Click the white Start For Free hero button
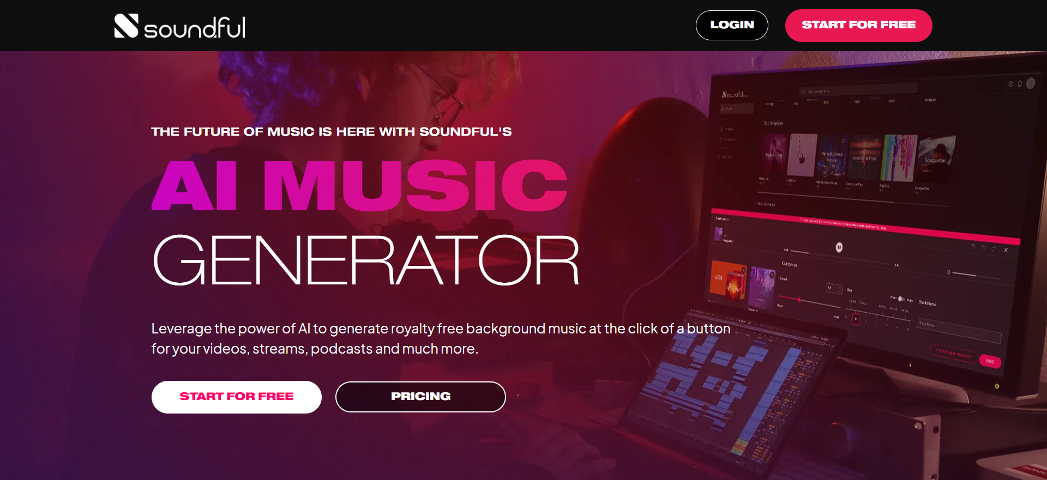Viewport: 1047px width, 480px height. (x=237, y=397)
